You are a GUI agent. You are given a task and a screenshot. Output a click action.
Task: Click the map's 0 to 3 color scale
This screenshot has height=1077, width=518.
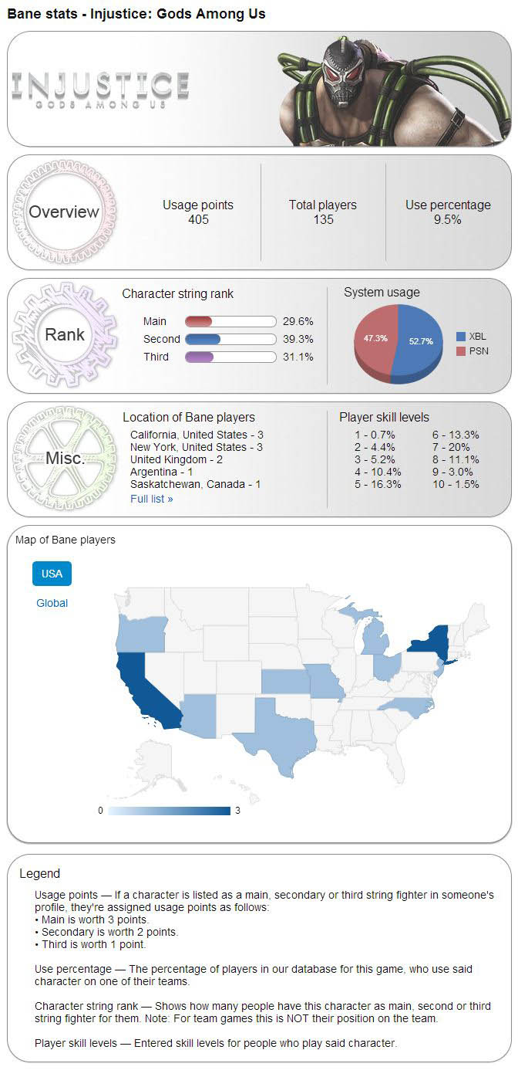click(x=169, y=811)
